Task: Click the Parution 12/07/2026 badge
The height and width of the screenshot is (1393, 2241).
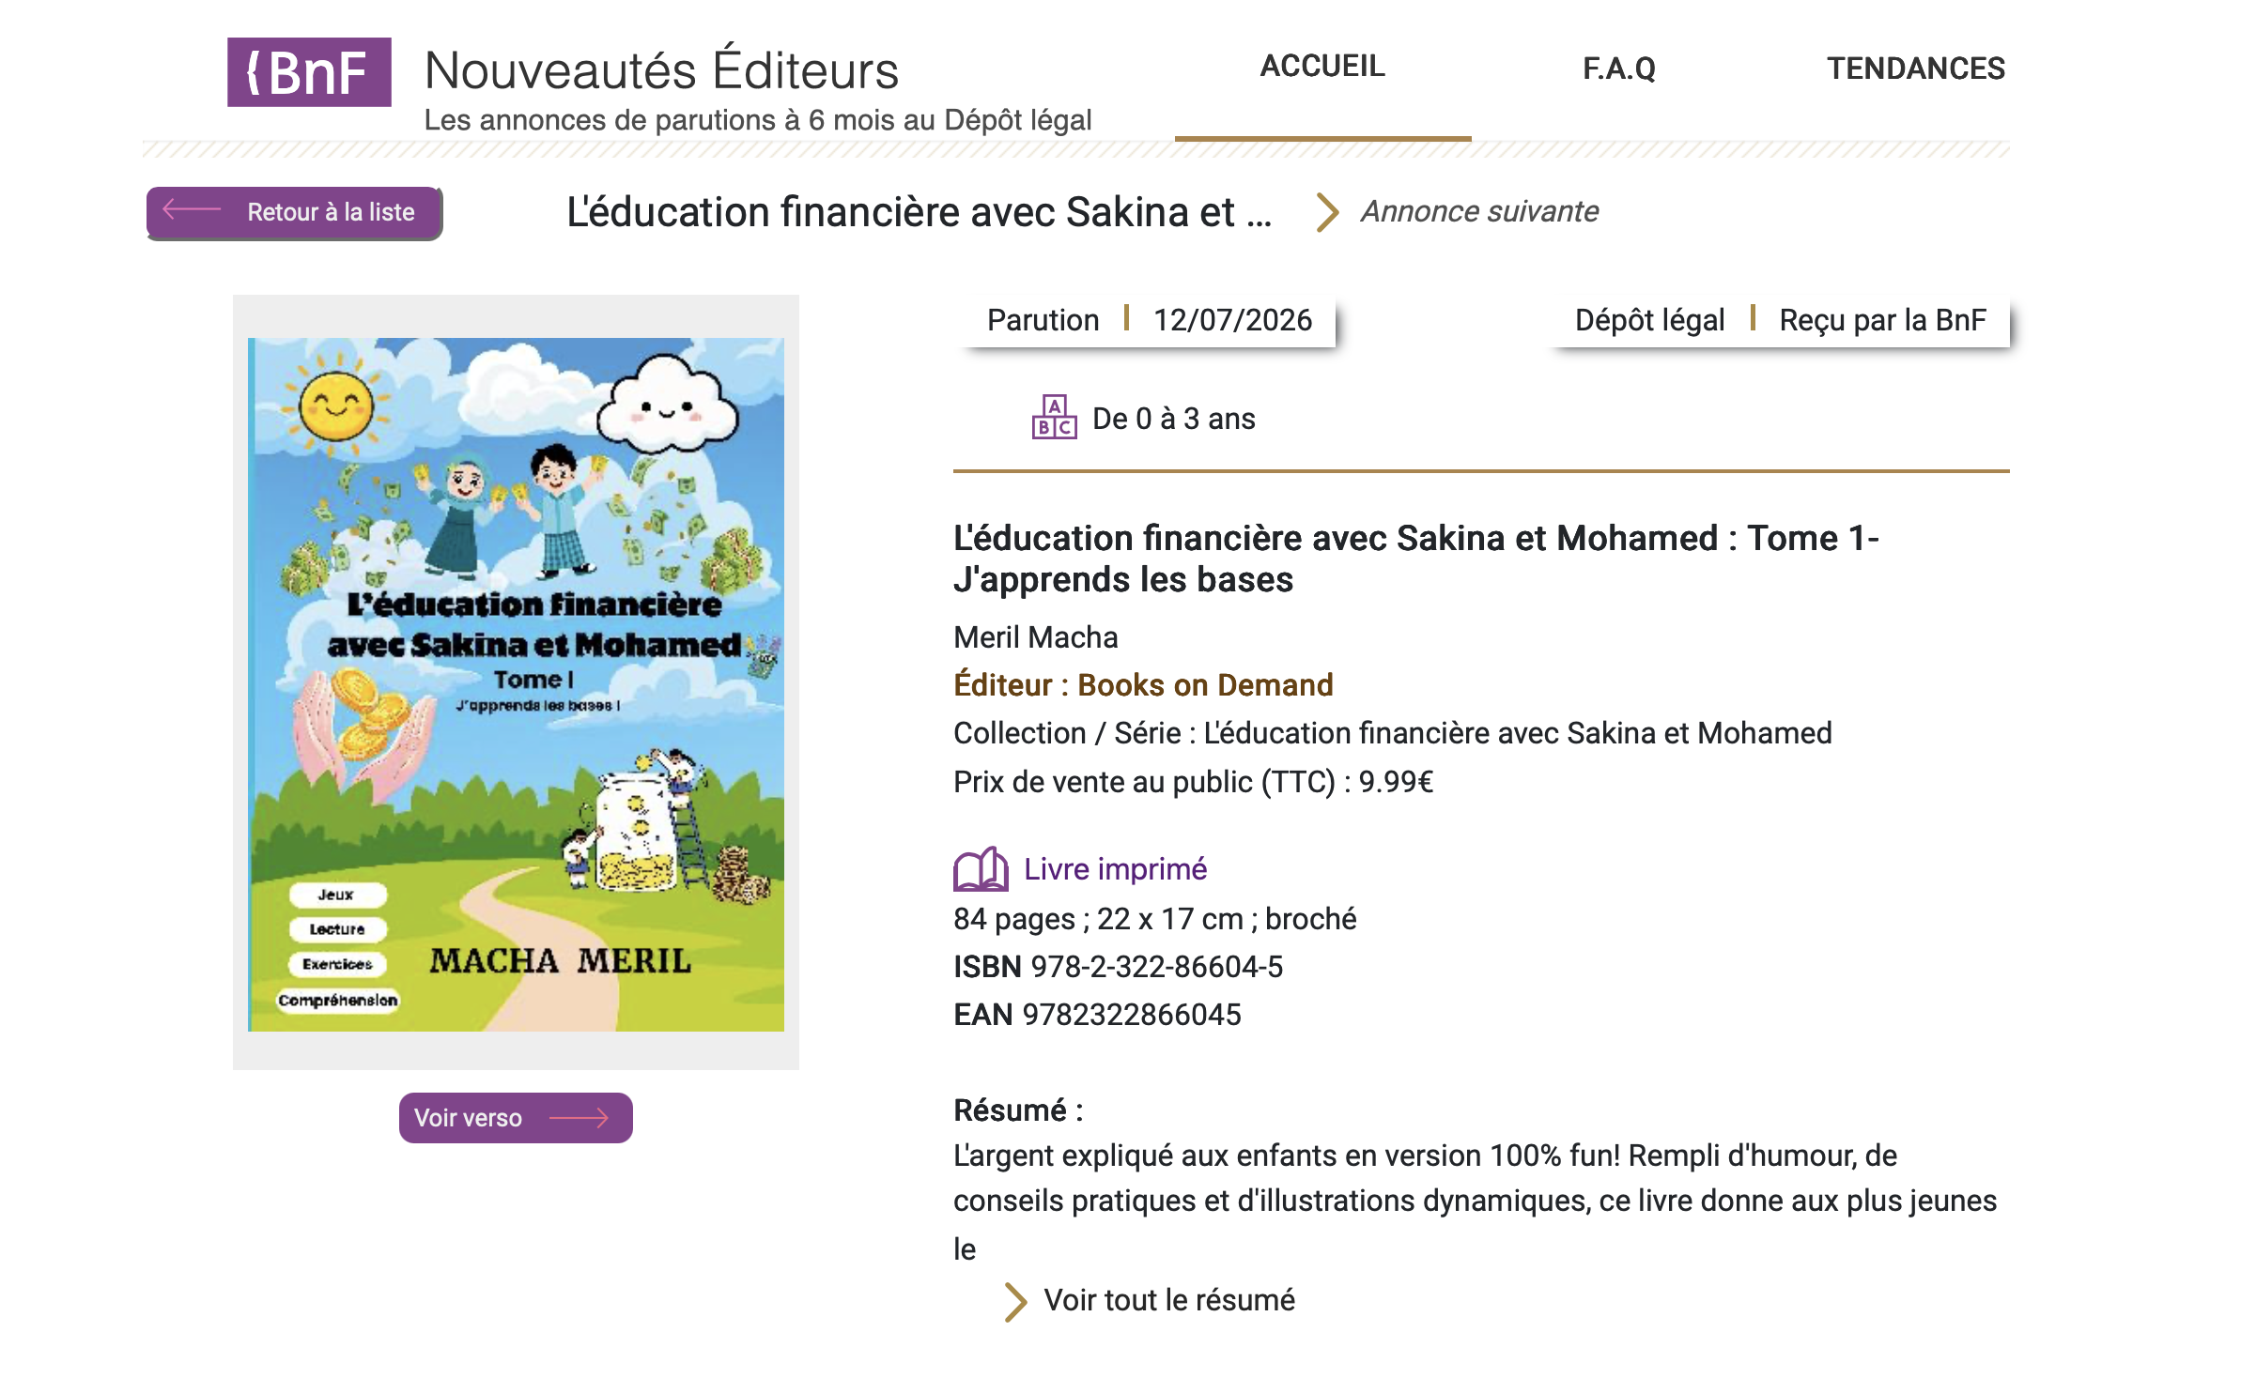Action: pyautogui.click(x=1149, y=320)
